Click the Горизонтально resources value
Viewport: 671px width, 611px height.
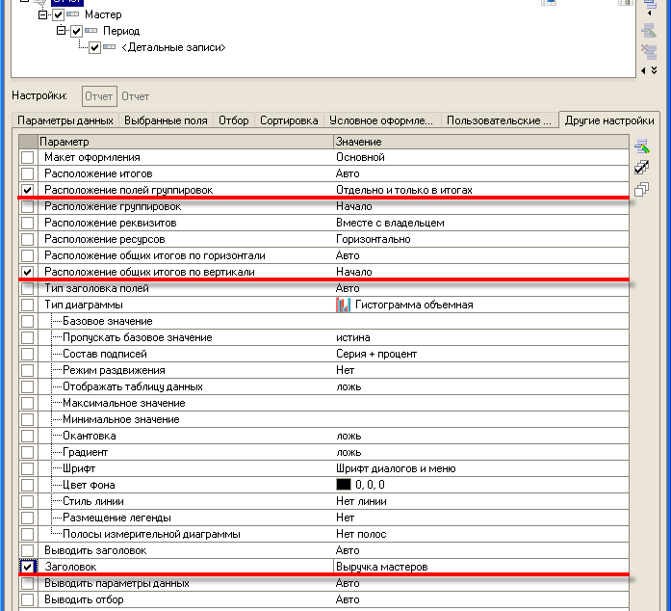[374, 239]
